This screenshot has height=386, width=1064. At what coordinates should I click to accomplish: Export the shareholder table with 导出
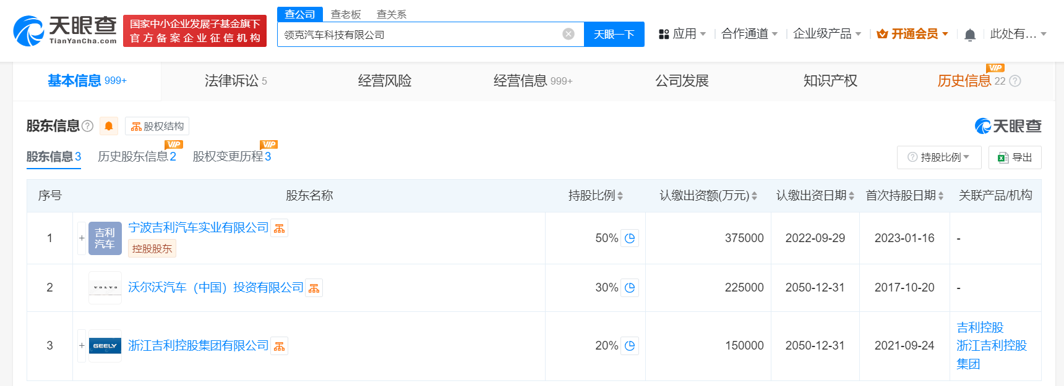click(1015, 157)
